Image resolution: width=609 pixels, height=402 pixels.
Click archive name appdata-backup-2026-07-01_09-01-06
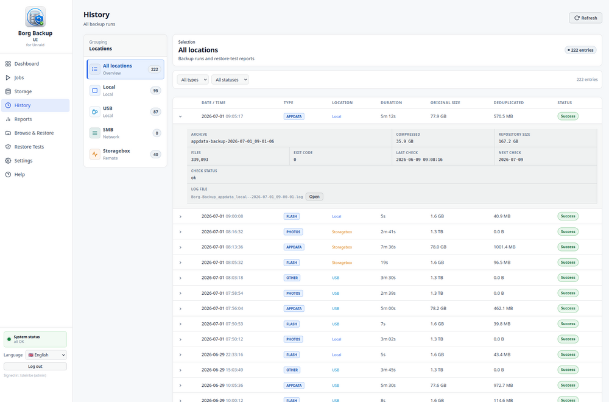click(x=232, y=141)
